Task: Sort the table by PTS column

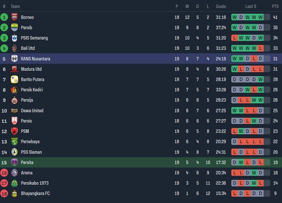Action: tap(275, 7)
